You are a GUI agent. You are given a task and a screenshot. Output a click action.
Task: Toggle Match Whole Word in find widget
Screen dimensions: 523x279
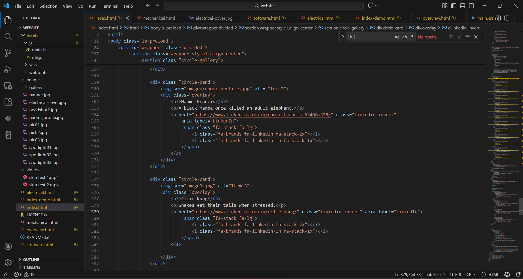[404, 37]
